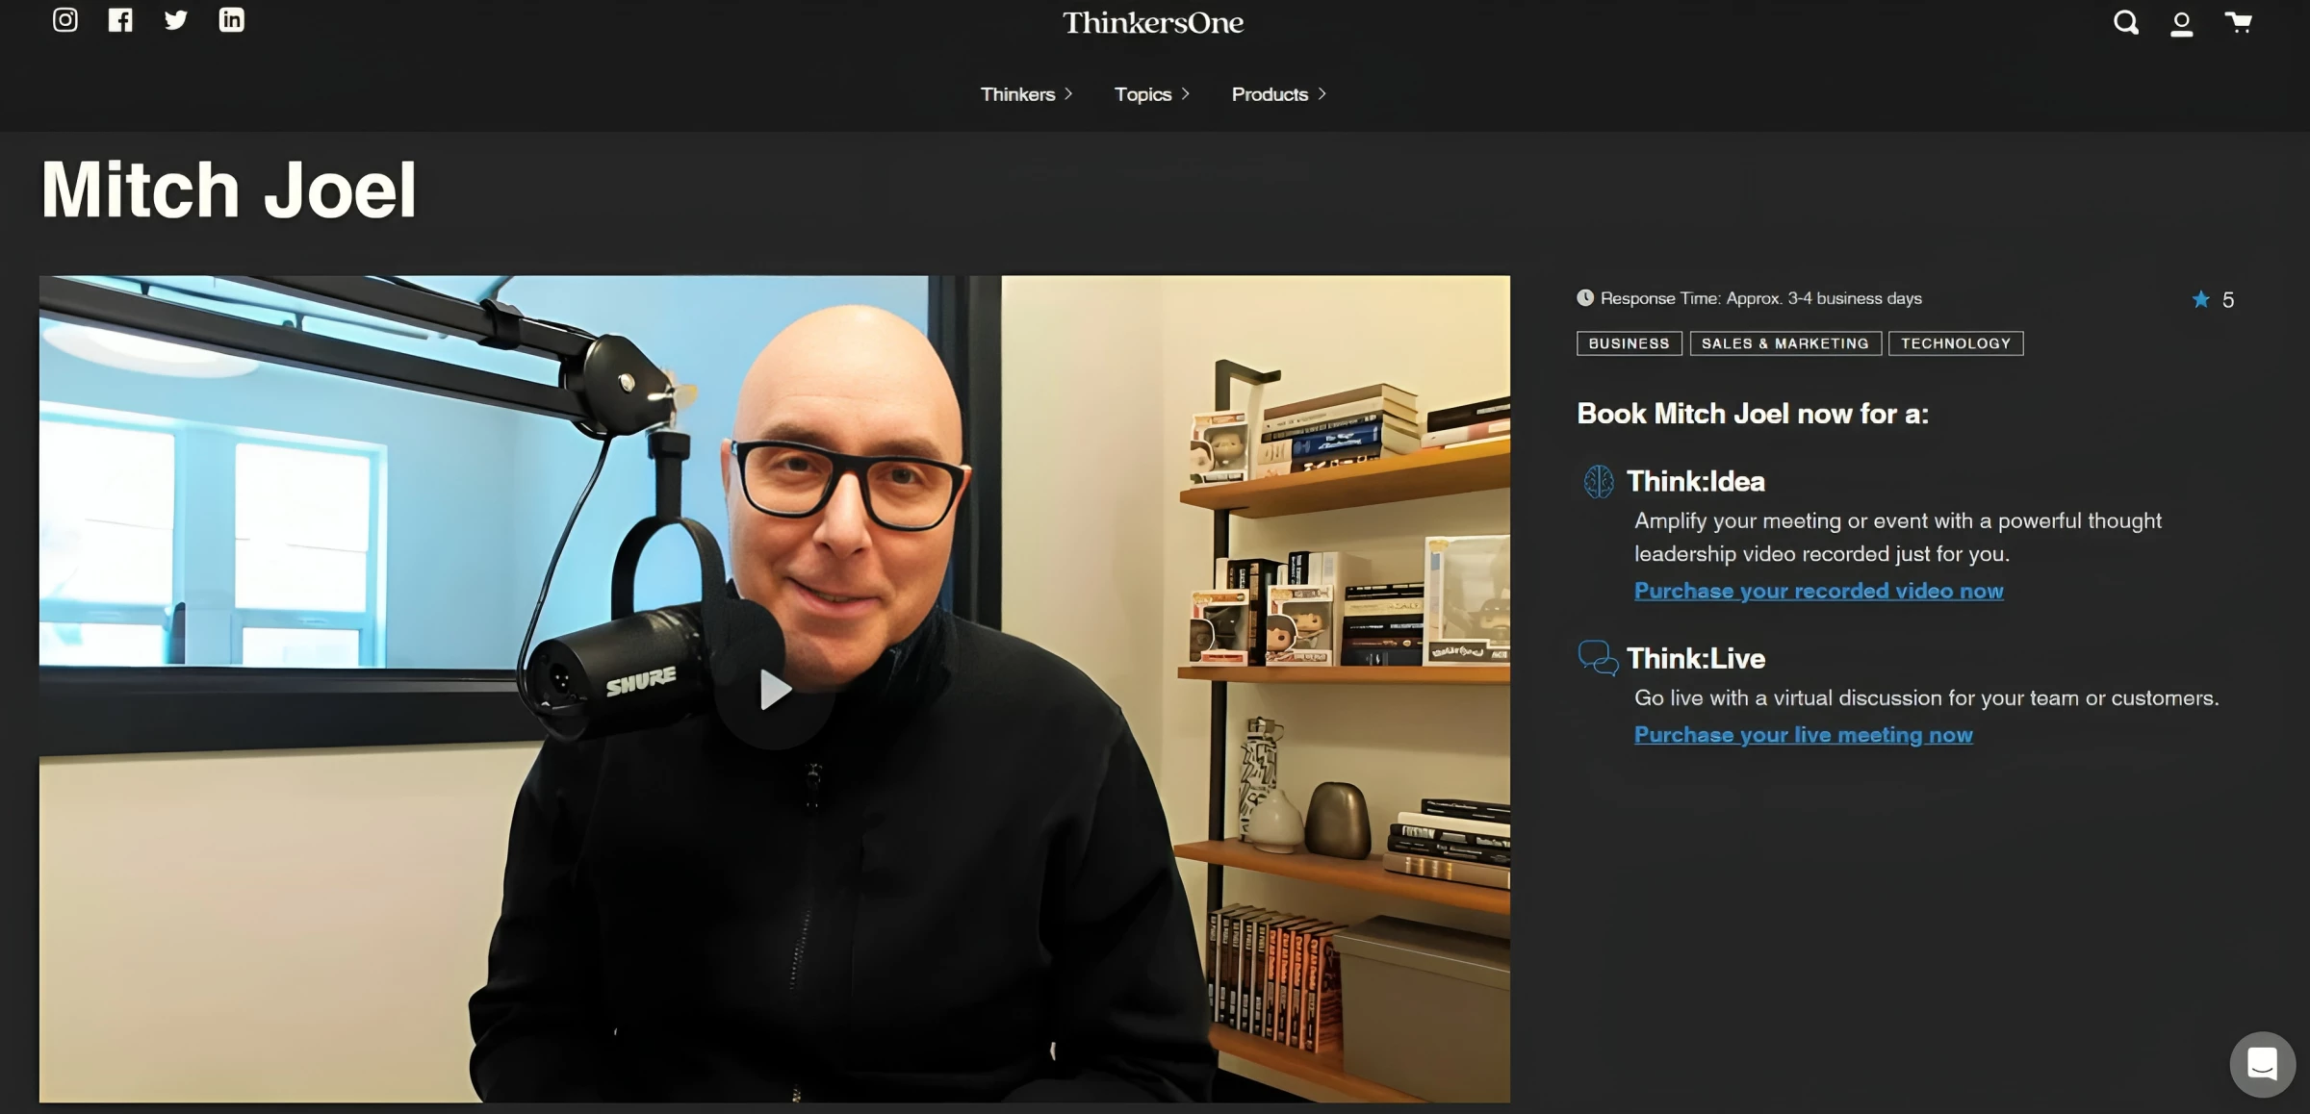Viewport: 2310px width, 1114px height.
Task: Click the blue rating star
Action: tap(2200, 299)
